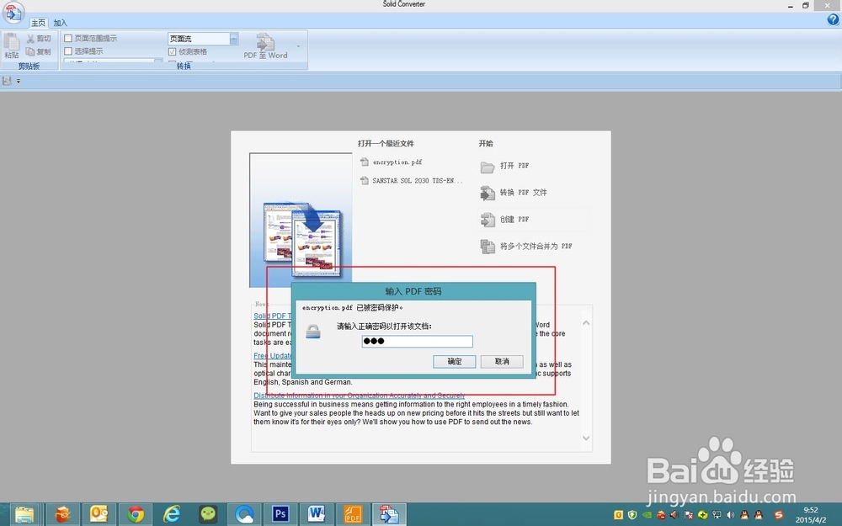Click the Sogou S input tray icon
This screenshot has height=526, width=842.
(x=779, y=515)
